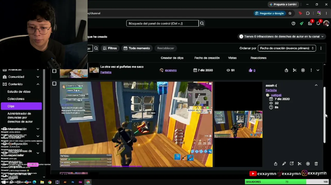The width and height of the screenshot is (331, 185).
Task: Click circled-arrow icon on "aaaah :(" clip
Action: tap(308, 164)
